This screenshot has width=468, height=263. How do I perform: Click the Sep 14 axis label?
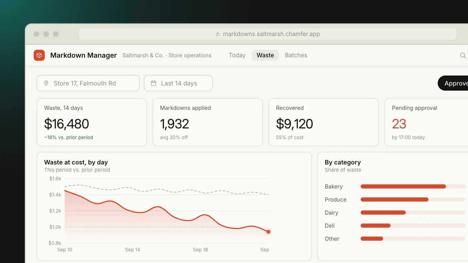132,250
